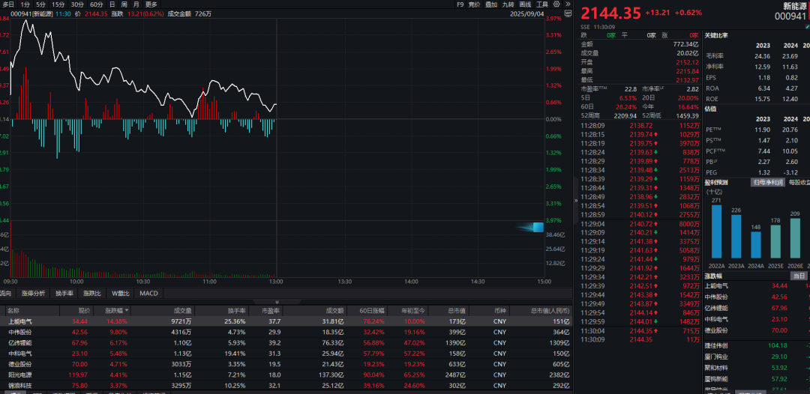This screenshot has width=810, height=394.
Task: Open the 叠加 overlay option
Action: (x=490, y=4)
